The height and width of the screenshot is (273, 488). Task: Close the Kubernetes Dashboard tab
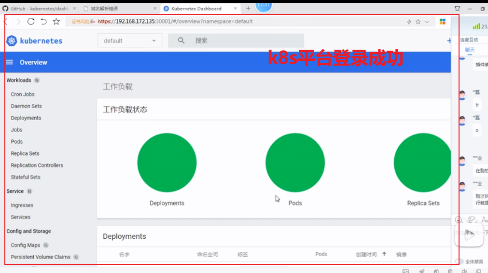(x=235, y=8)
